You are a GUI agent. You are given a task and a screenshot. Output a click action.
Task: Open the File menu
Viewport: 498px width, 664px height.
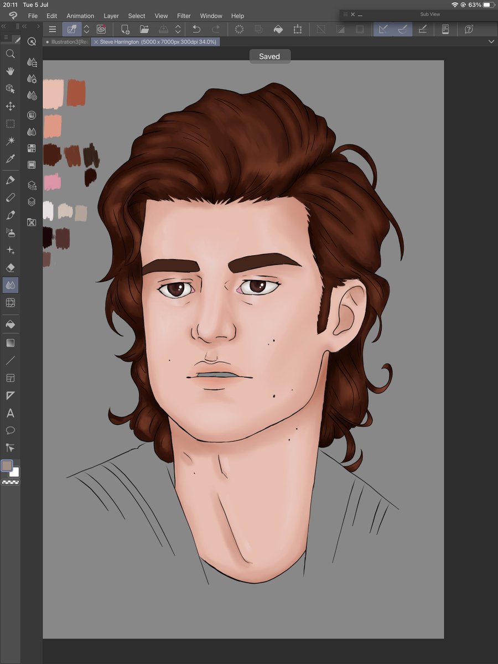pyautogui.click(x=33, y=16)
